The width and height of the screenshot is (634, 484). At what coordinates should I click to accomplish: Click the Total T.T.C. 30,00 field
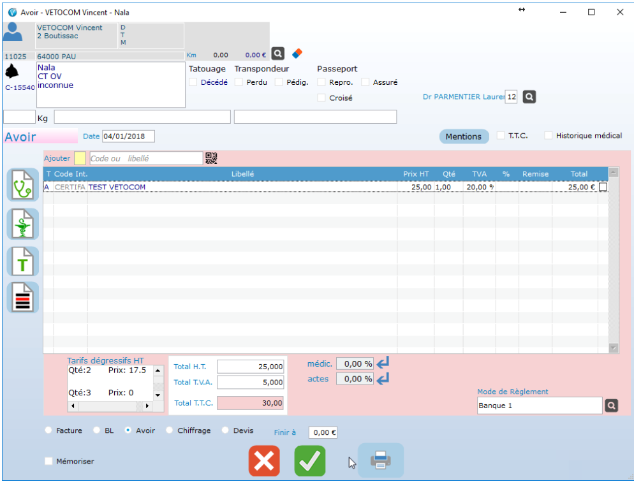coord(250,403)
